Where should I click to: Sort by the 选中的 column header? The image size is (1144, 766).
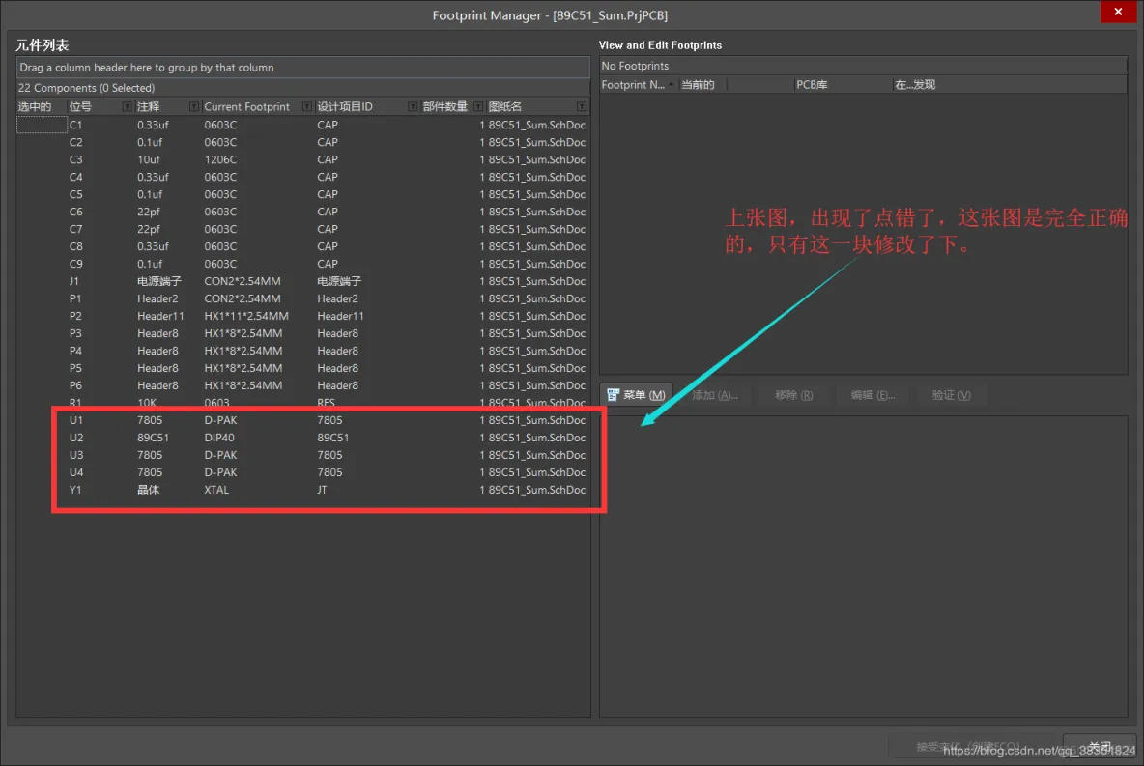[x=35, y=106]
